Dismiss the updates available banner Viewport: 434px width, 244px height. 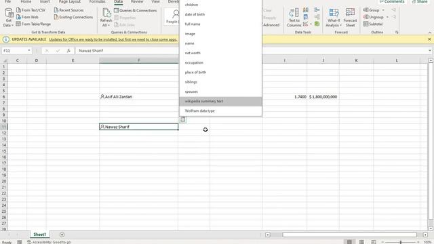point(429,39)
